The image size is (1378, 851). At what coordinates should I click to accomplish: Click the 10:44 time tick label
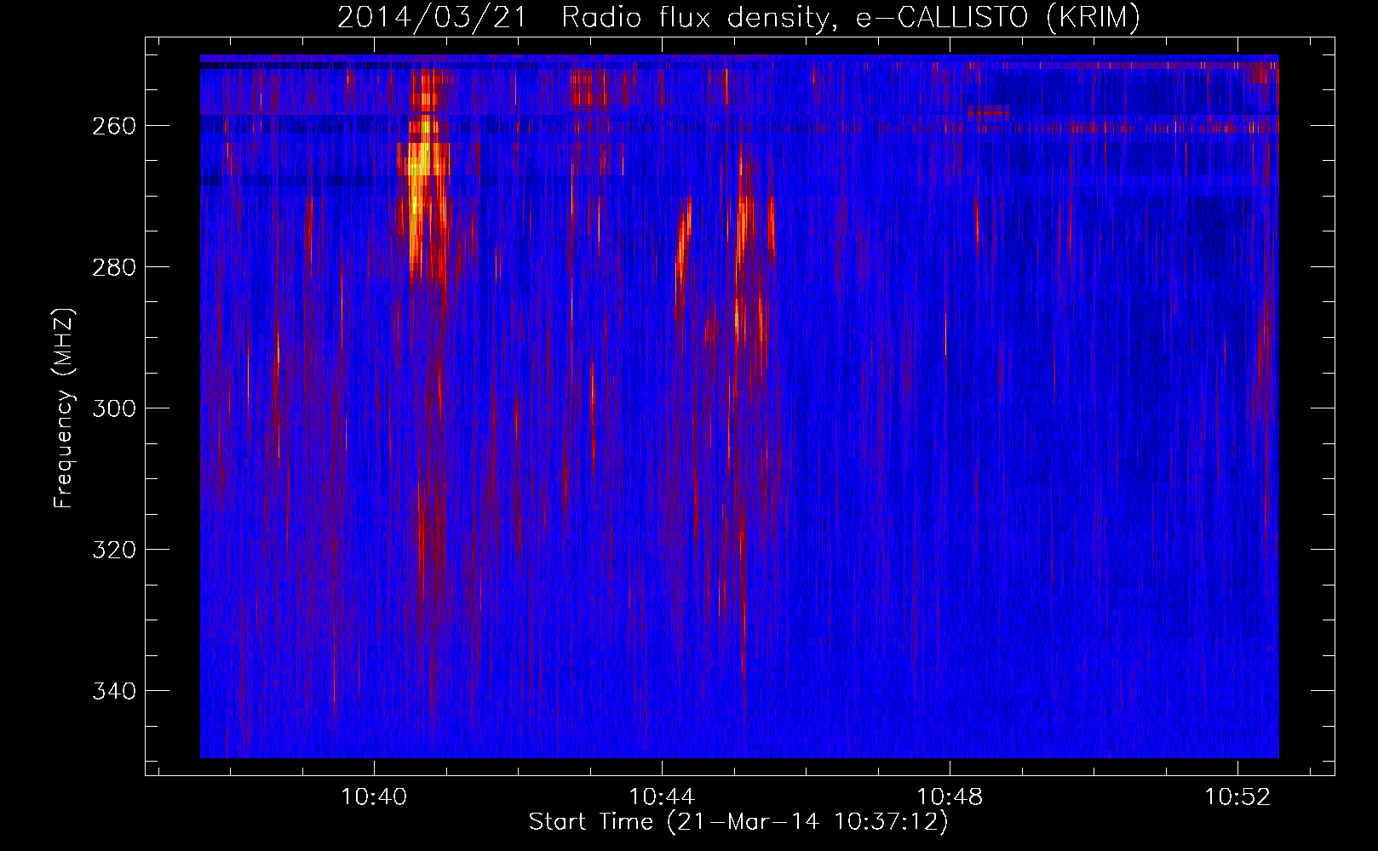coord(662,797)
